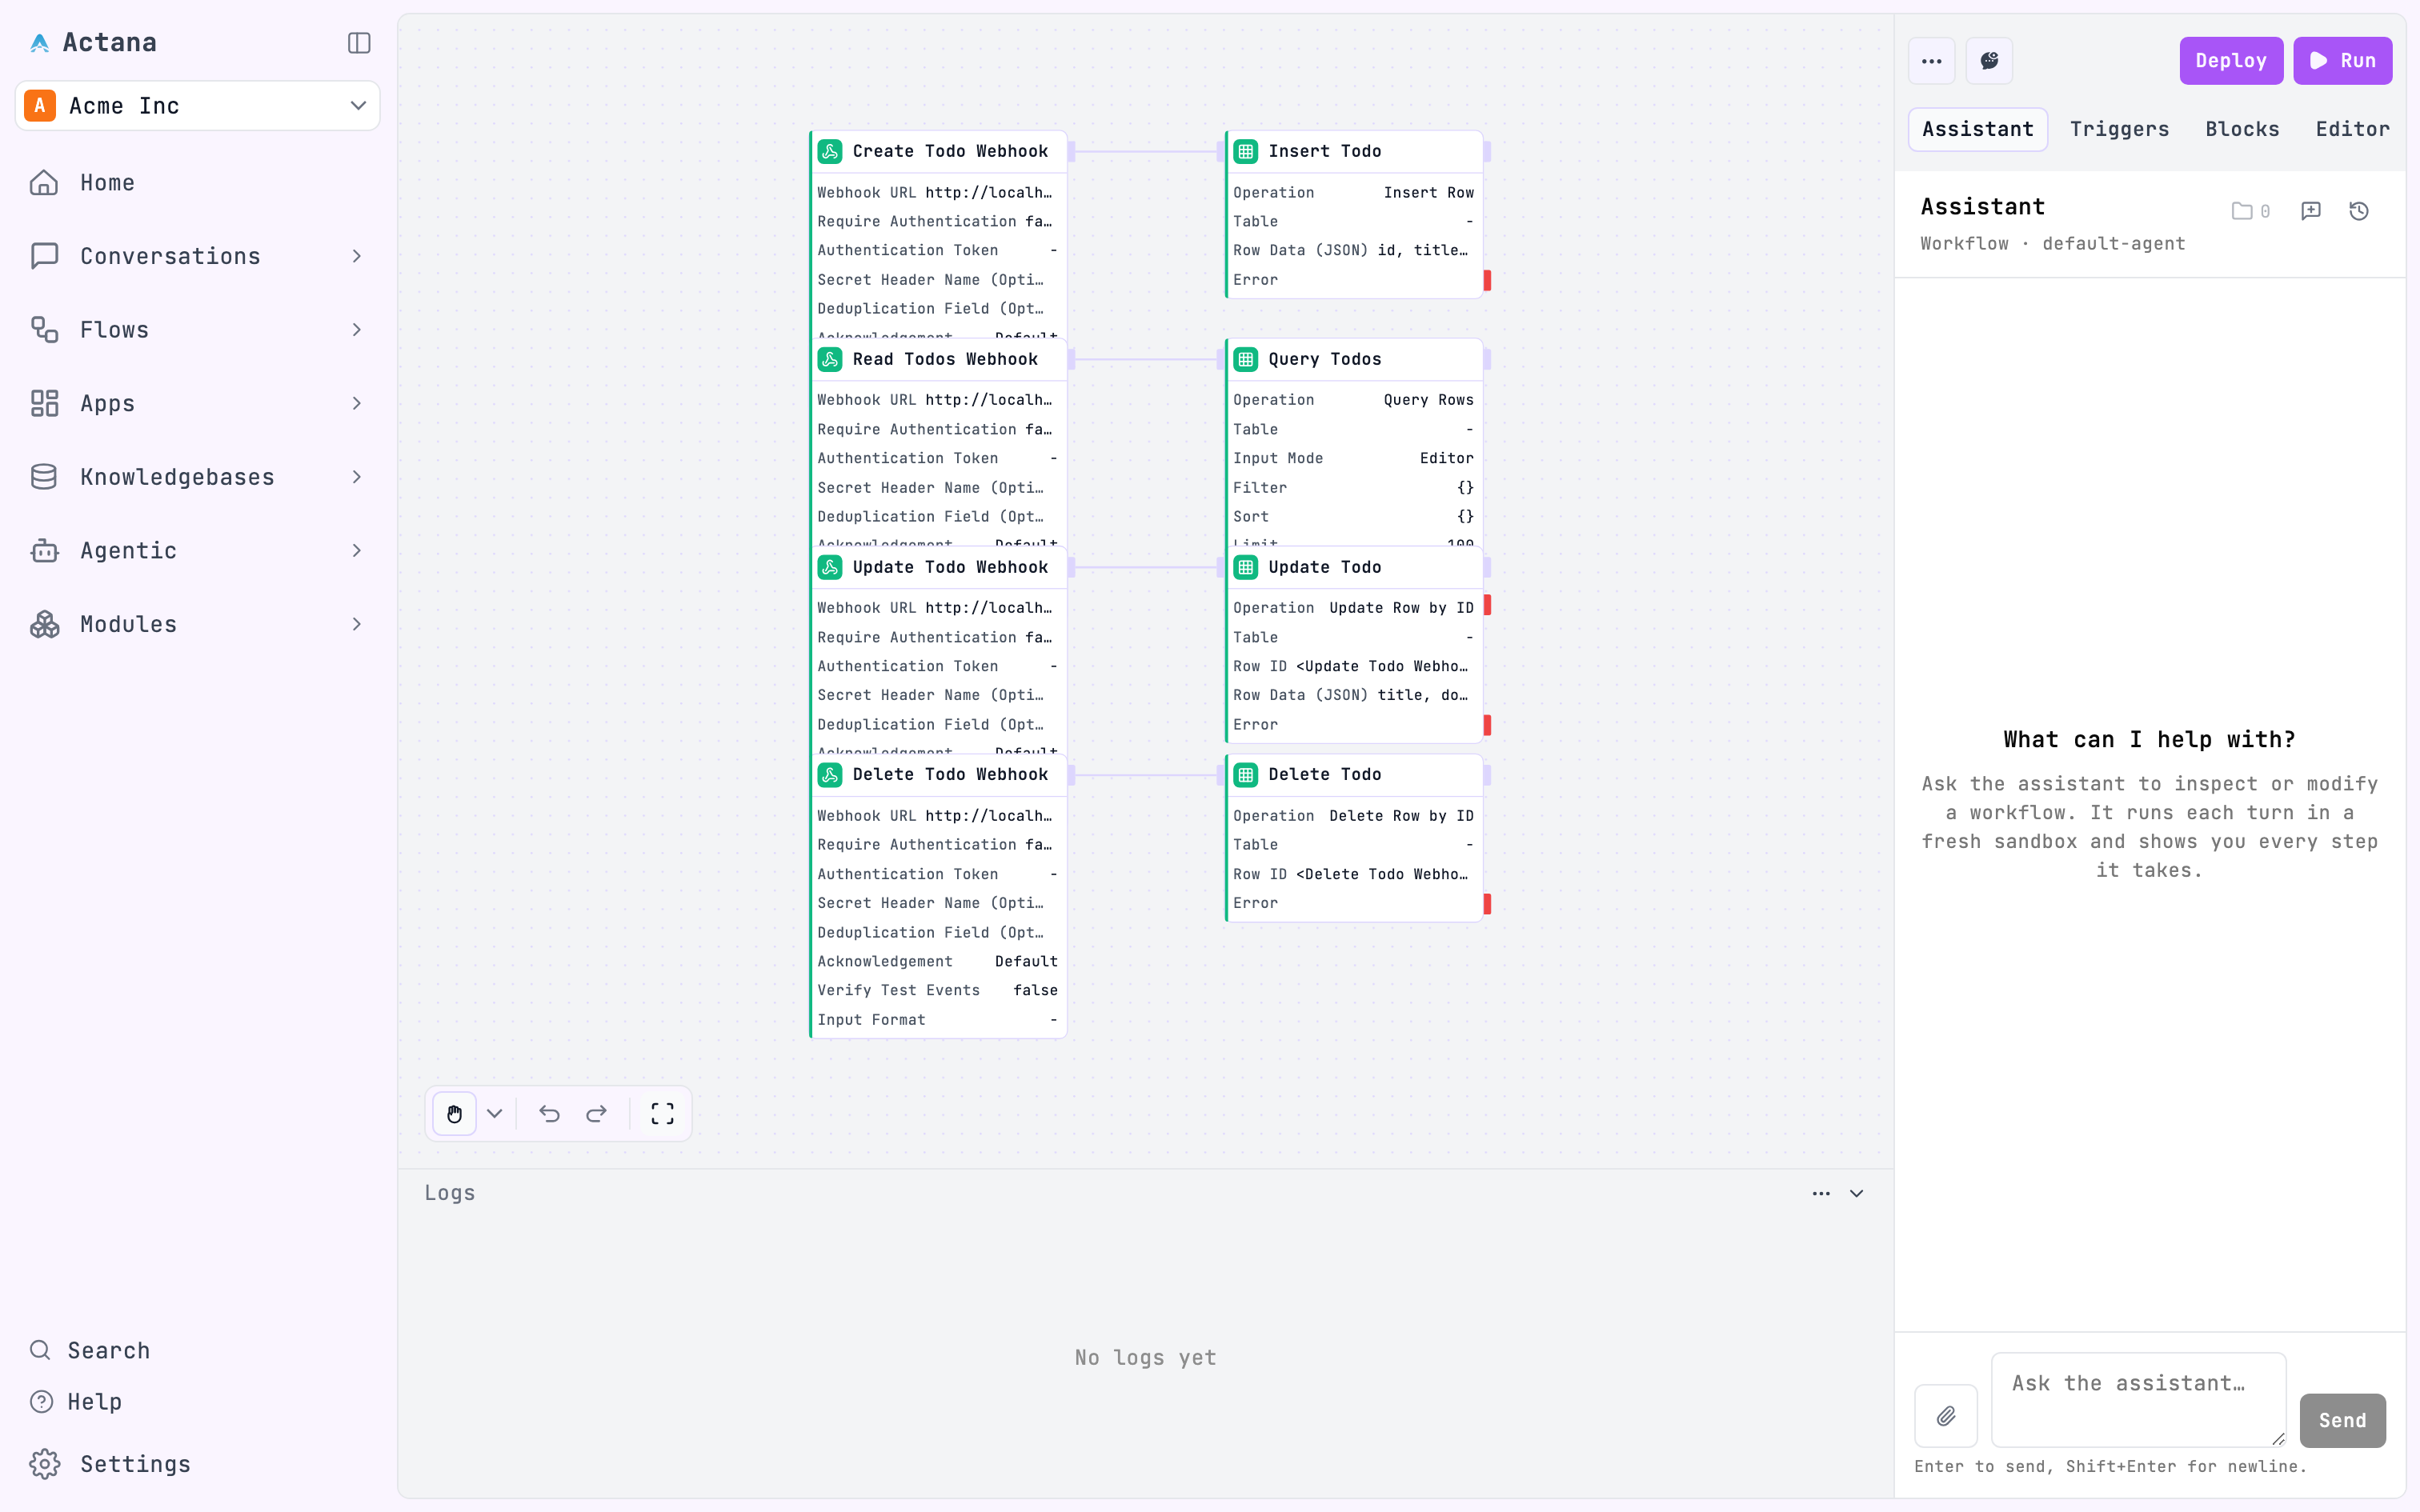Click the Logs panel title

449,1193
